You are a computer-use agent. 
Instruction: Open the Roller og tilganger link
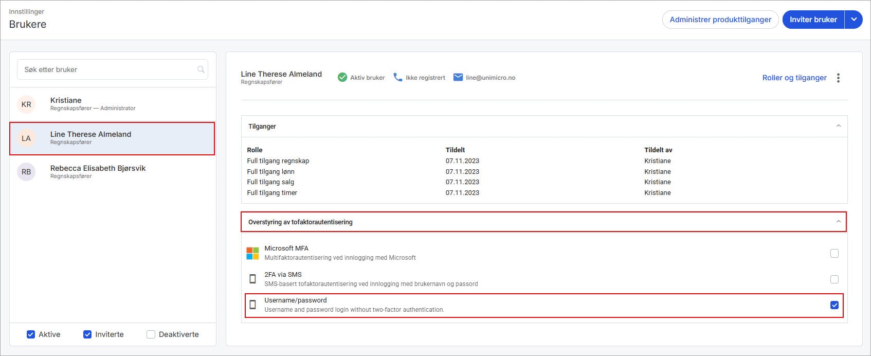[794, 78]
